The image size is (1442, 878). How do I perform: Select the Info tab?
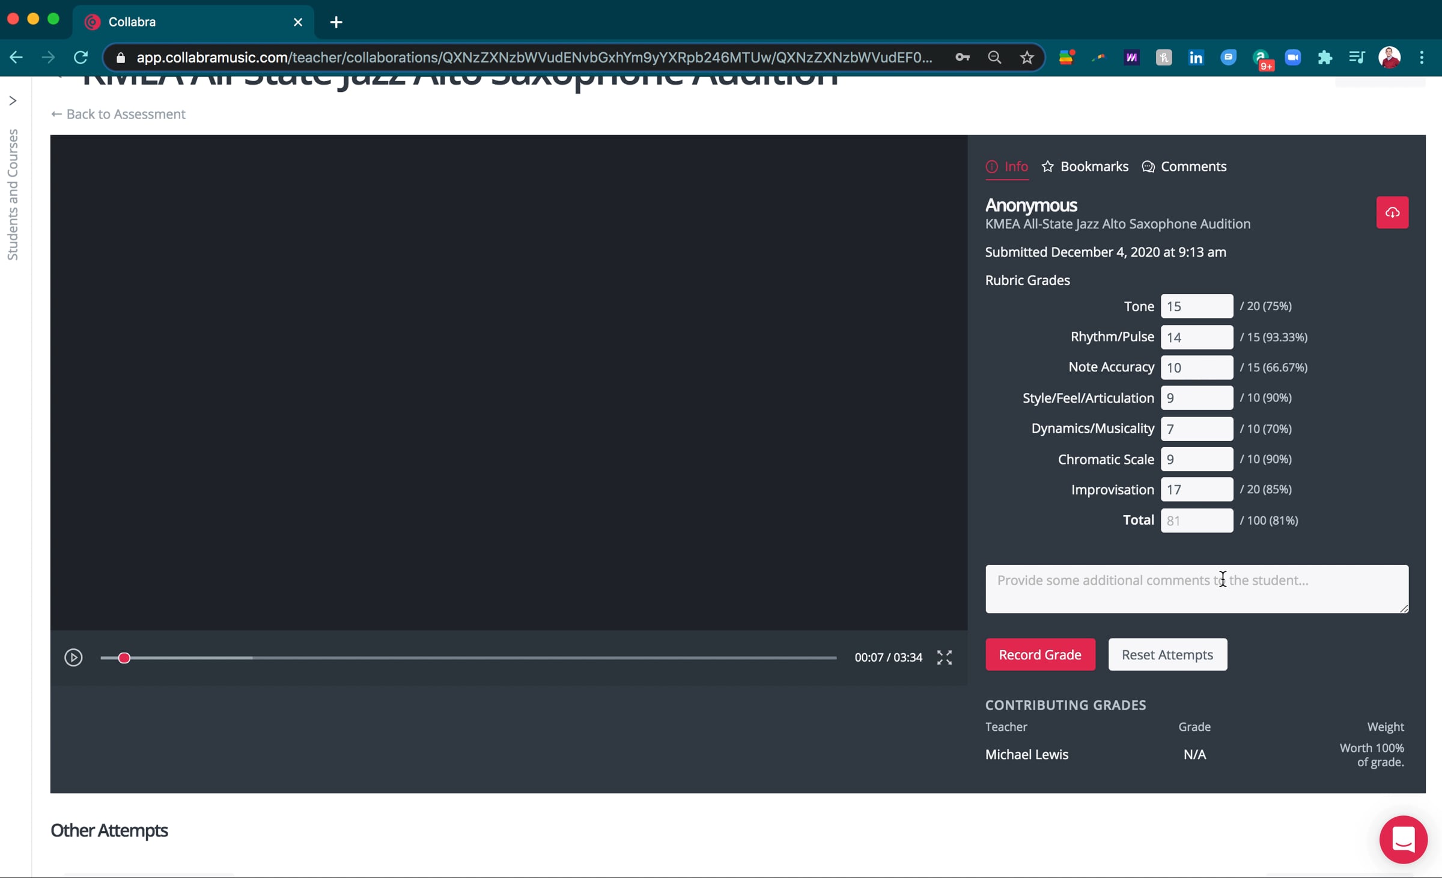(1007, 166)
